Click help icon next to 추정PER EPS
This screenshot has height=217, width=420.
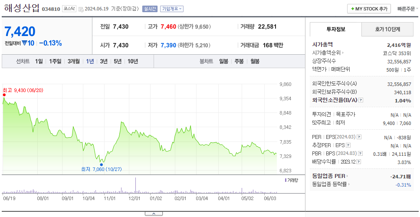(348, 145)
